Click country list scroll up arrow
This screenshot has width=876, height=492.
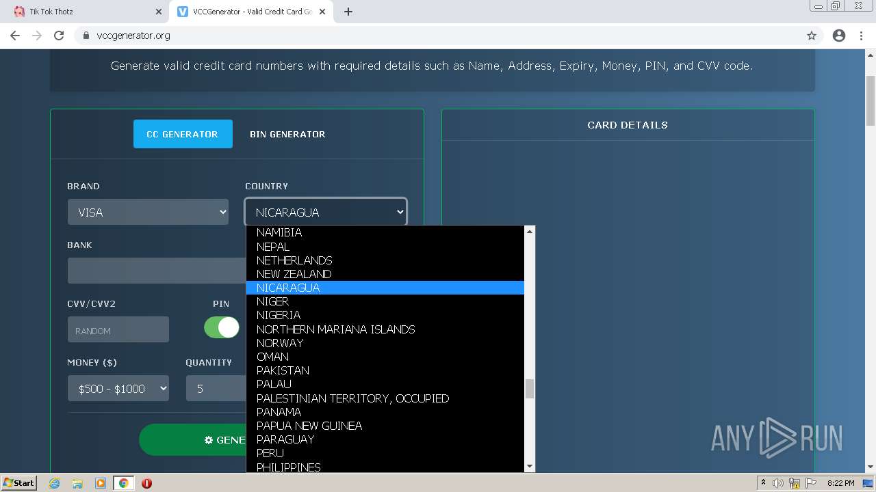(x=529, y=232)
